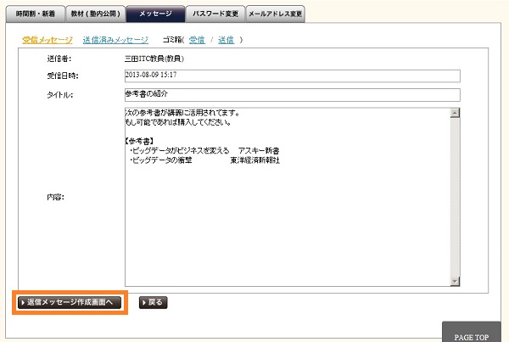Click the 返信メッセージ作成画面へ button

point(70,301)
